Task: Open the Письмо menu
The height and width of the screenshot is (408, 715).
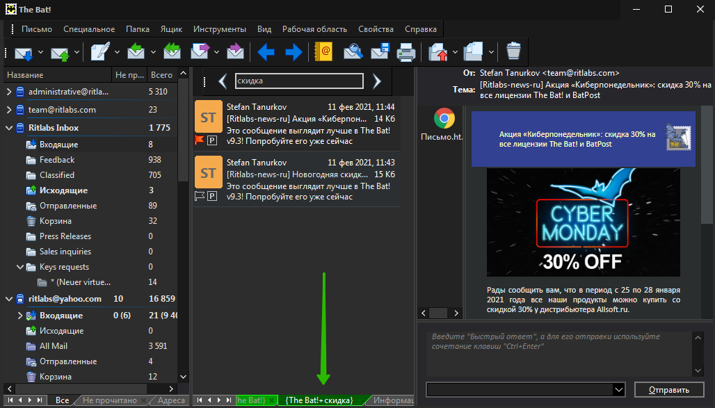Action: point(36,29)
